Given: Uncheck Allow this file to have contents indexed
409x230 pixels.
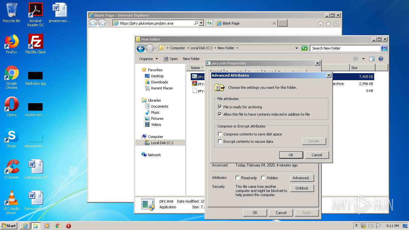Looking at the screenshot, I should pyautogui.click(x=220, y=114).
